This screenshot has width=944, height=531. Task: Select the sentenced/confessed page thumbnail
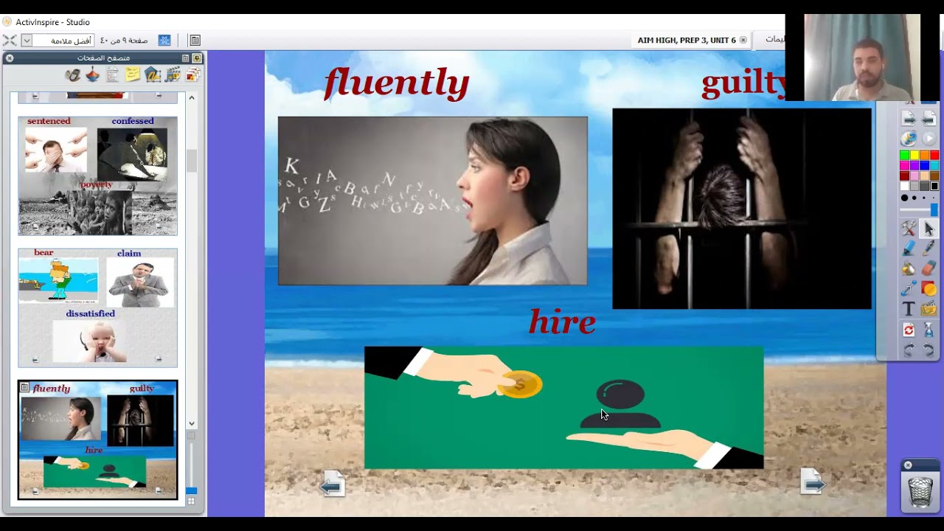(97, 176)
